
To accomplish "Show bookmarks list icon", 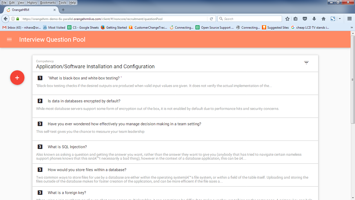I will tap(295, 19).
